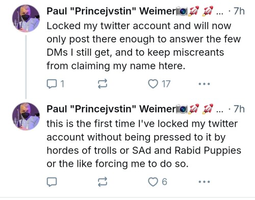Open the first post via its 7h timestamp

239,11
